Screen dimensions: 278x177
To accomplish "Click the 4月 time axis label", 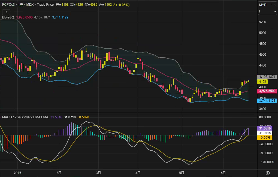I will pyautogui.click(x=138, y=173).
